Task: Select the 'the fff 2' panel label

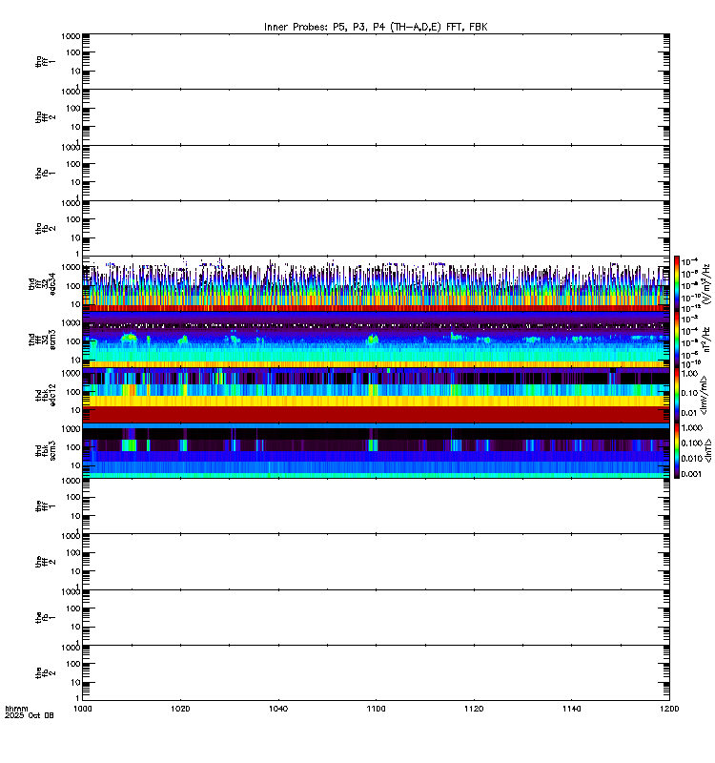Action: [46, 562]
